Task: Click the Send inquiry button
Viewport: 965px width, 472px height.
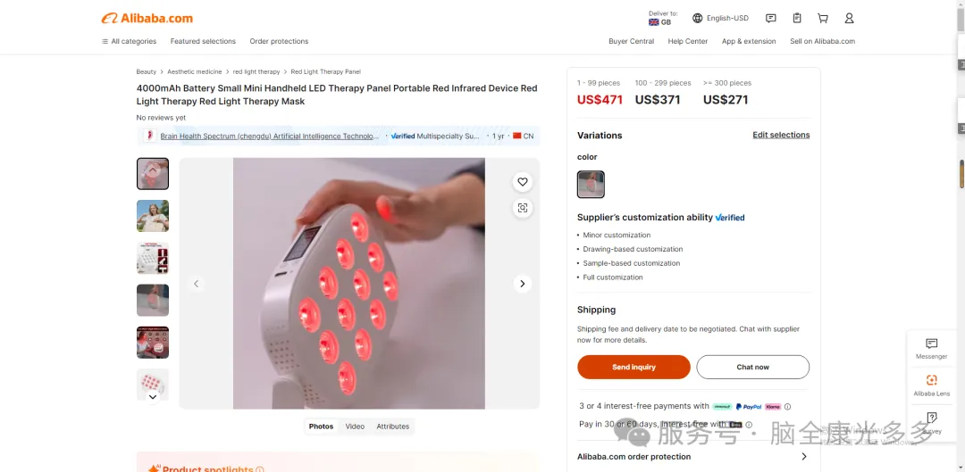Action: coord(634,367)
